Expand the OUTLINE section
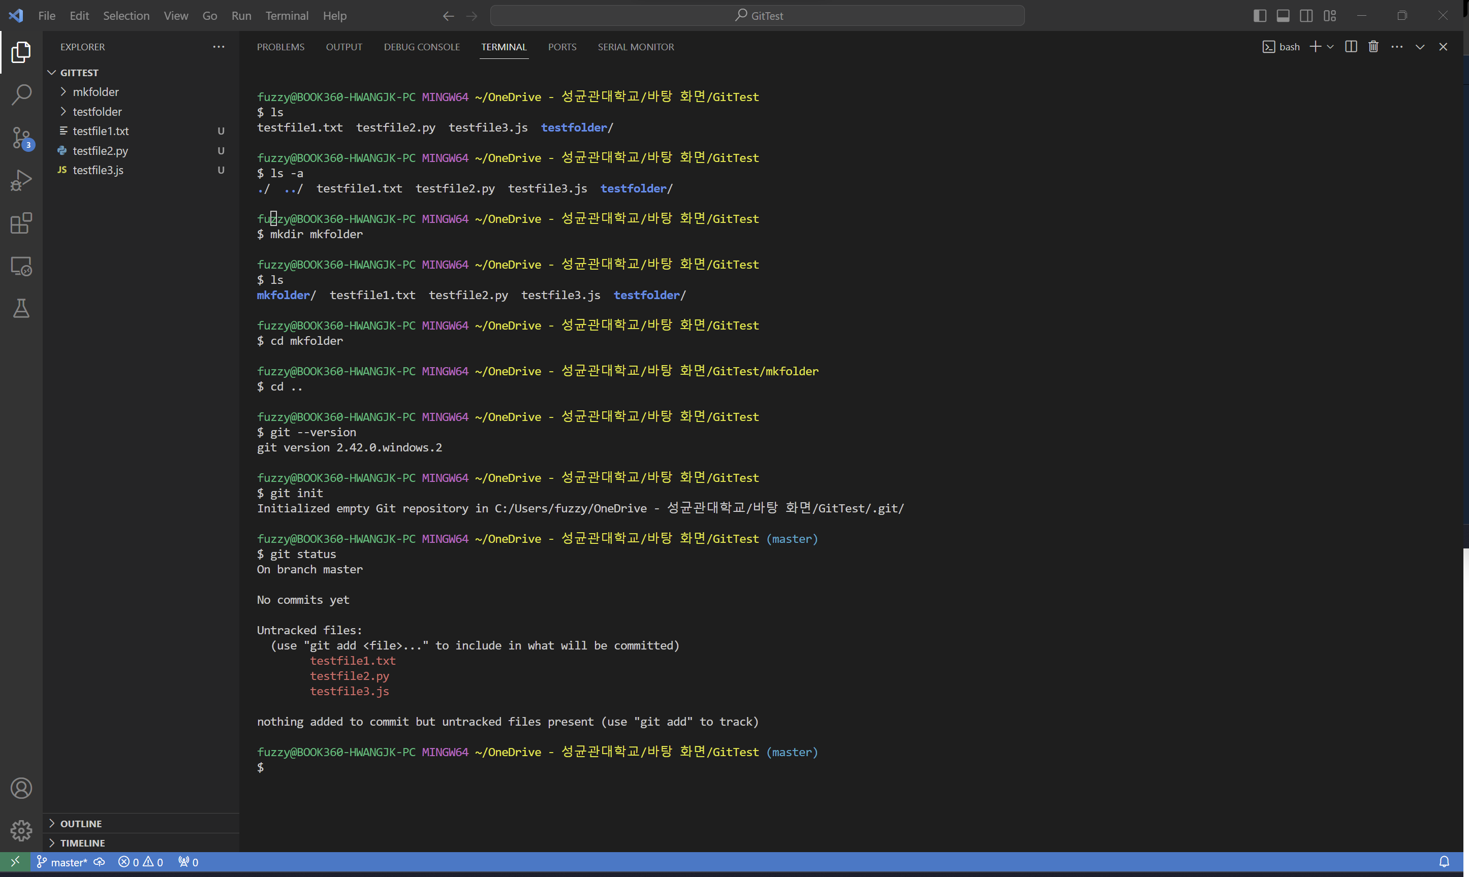 click(141, 823)
